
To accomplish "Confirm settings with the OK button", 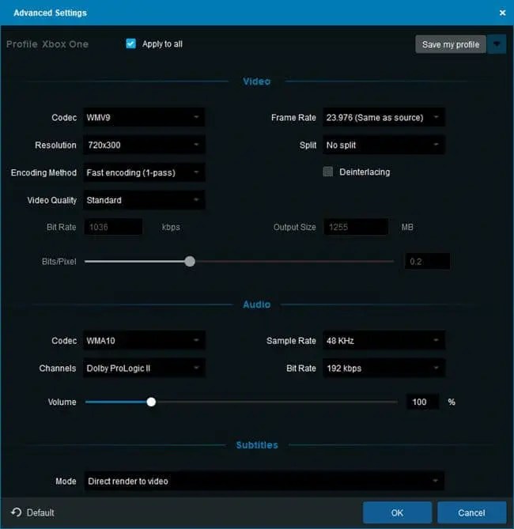I will pos(397,513).
